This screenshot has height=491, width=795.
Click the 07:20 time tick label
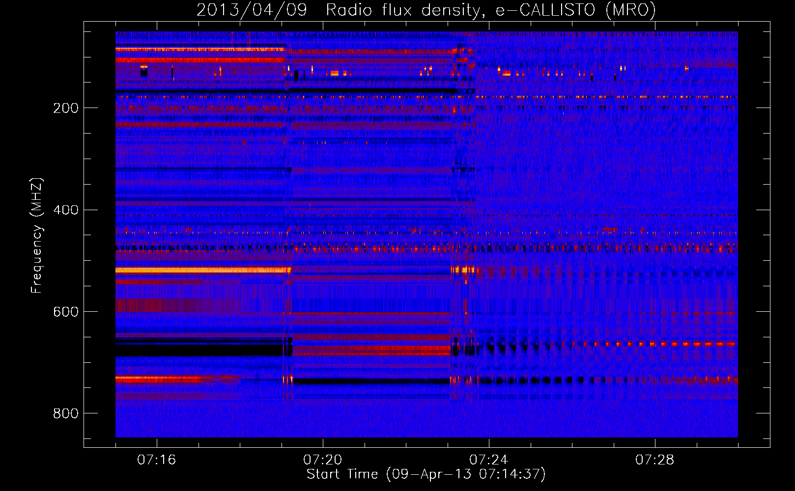click(x=322, y=460)
